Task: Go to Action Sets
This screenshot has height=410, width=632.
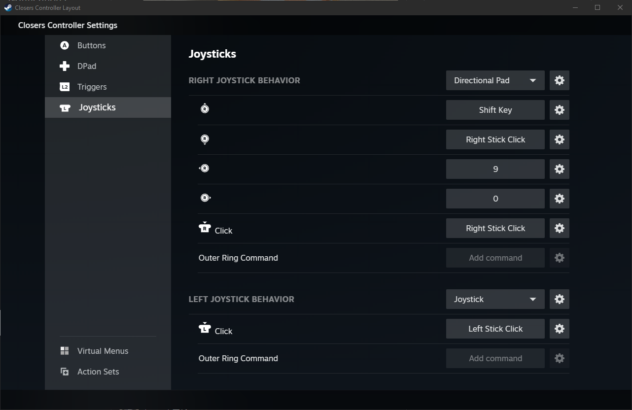Action: click(x=98, y=372)
